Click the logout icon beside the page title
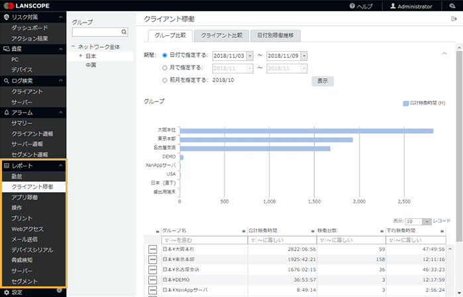The image size is (463, 297). pos(454,20)
